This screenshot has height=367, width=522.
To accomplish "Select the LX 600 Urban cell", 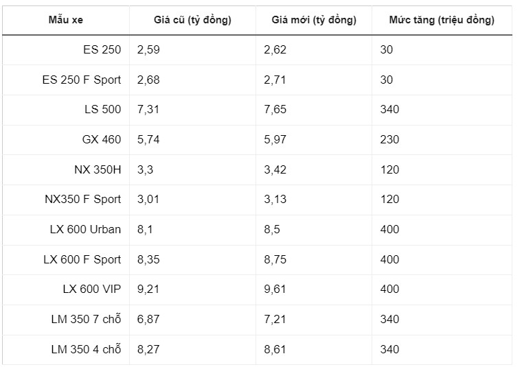I will [85, 229].
